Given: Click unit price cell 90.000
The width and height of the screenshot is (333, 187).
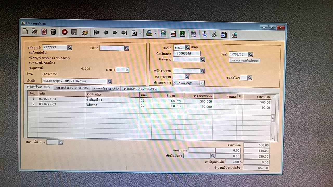Looking at the screenshot, I should pos(198,106).
